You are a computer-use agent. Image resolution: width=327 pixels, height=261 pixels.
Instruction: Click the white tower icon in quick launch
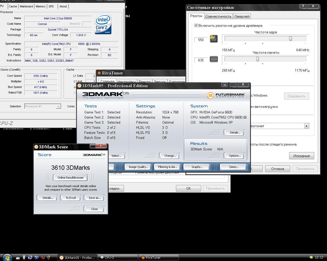24,257
